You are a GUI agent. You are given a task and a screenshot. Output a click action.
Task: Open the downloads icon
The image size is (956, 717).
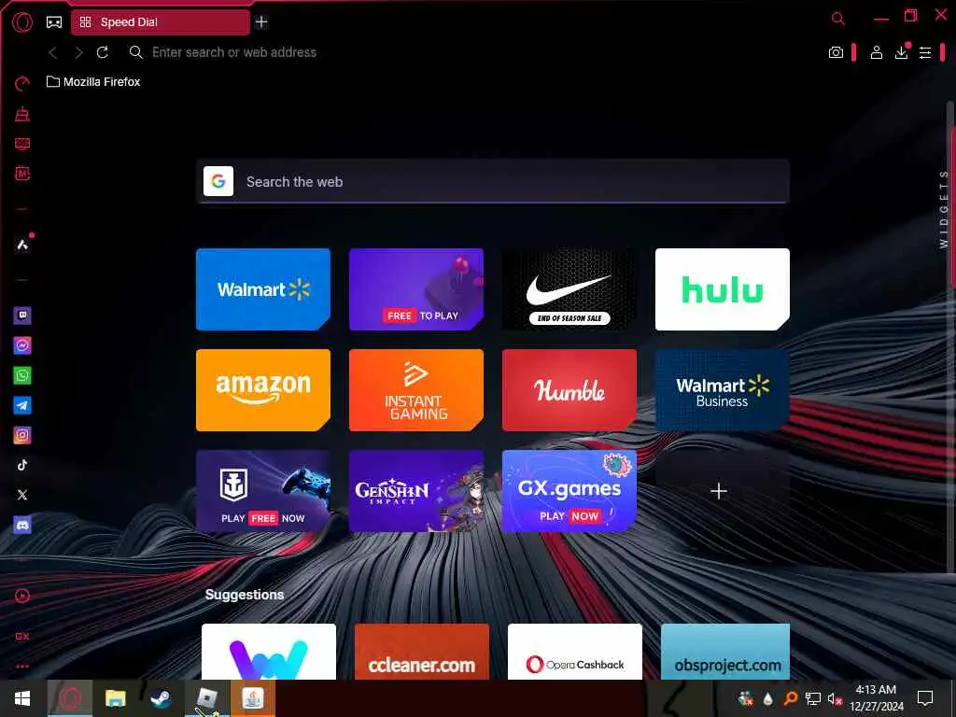pyautogui.click(x=902, y=51)
